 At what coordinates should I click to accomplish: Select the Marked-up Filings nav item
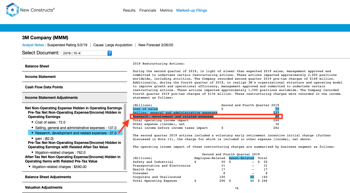pyautogui.click(x=191, y=10)
